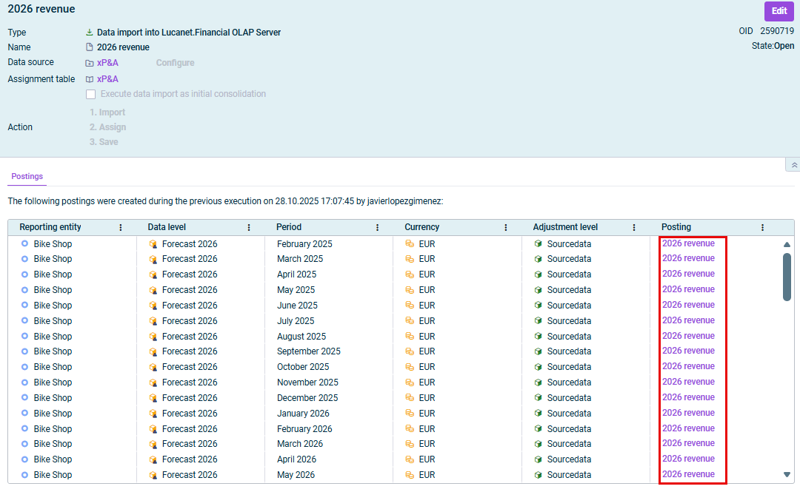800x492 pixels.
Task: Click the EUR coins icon in April 2026 row
Action: pos(409,459)
